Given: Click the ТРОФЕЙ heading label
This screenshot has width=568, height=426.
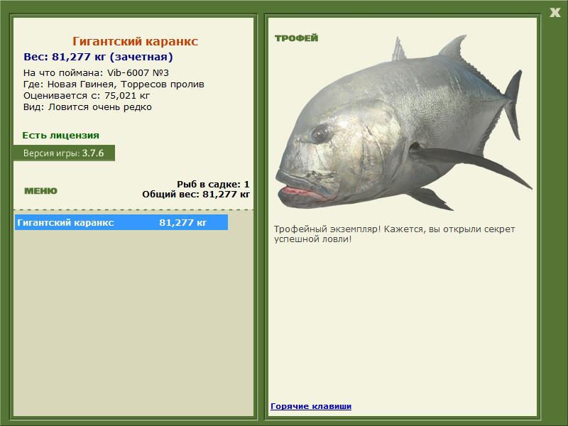Looking at the screenshot, I should tap(296, 38).
